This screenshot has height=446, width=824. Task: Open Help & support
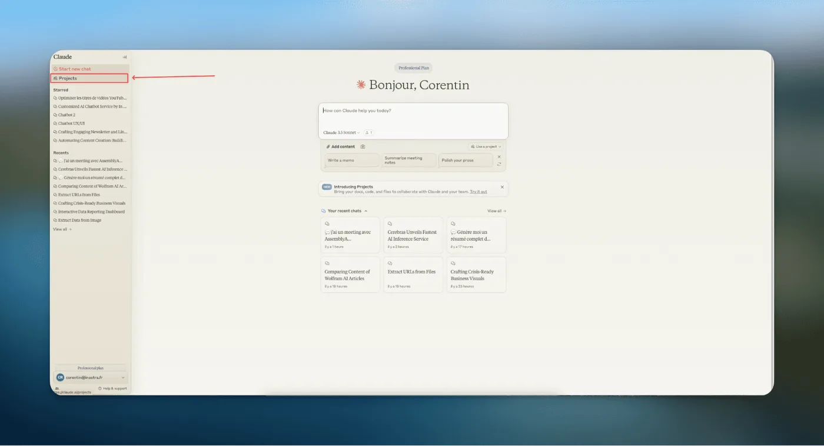pyautogui.click(x=112, y=388)
